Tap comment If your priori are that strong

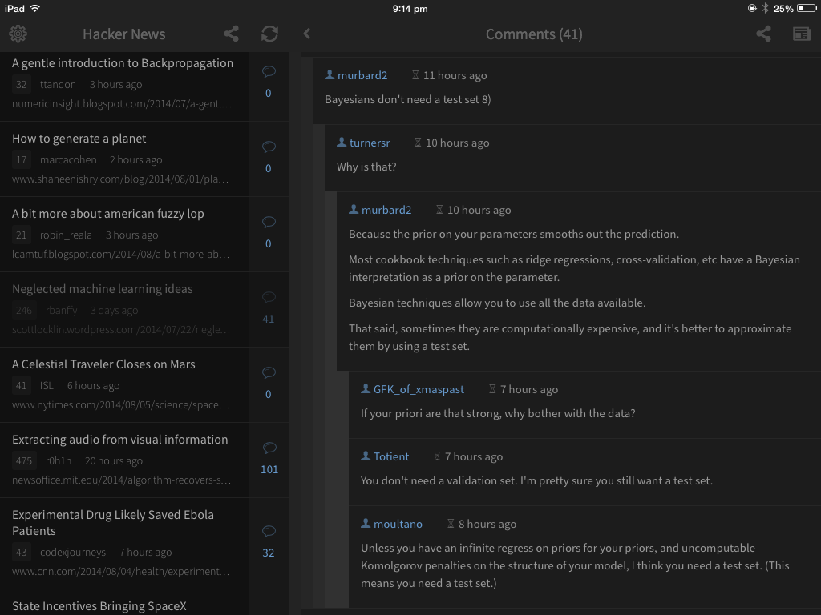[x=498, y=414]
